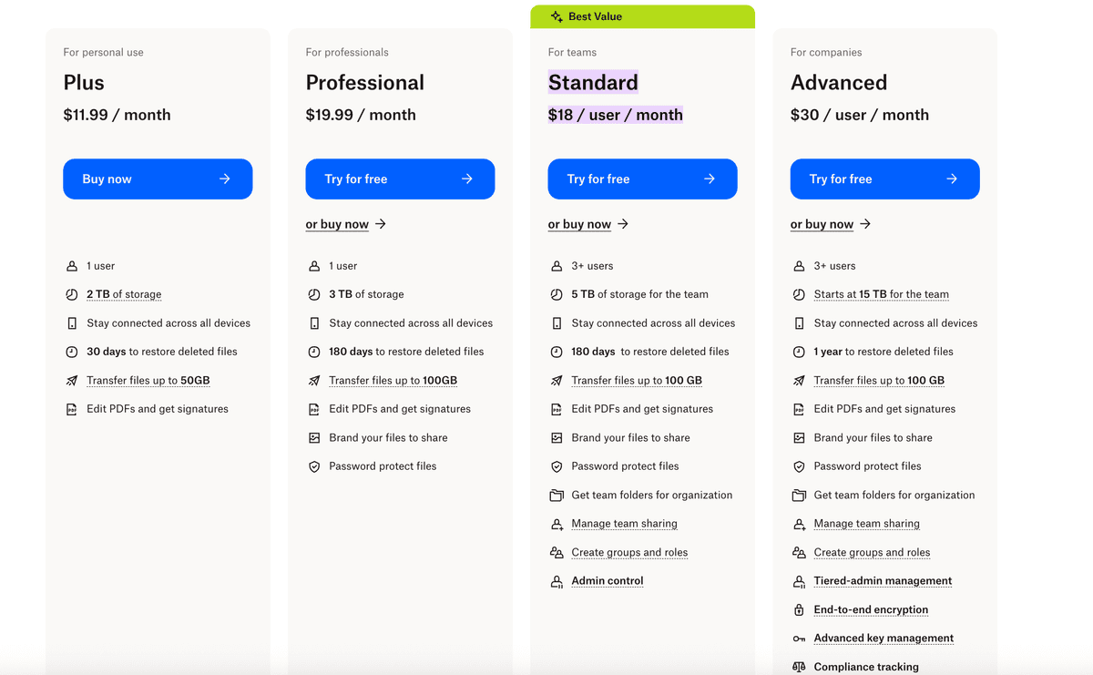Click the team folder icon in Advanced plan

click(799, 496)
